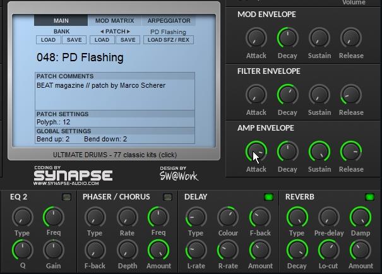
Task: Click the Delay Type knob
Action: 196,217
